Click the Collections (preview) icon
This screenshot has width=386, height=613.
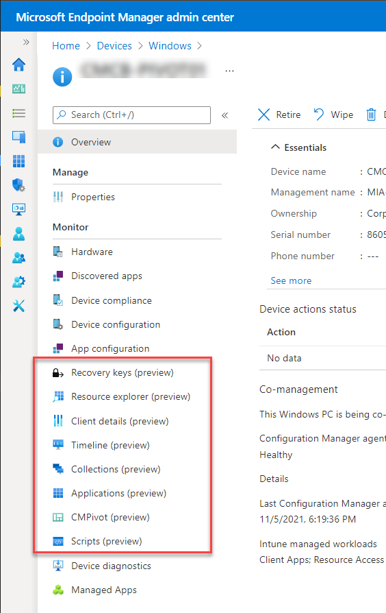coord(58,469)
